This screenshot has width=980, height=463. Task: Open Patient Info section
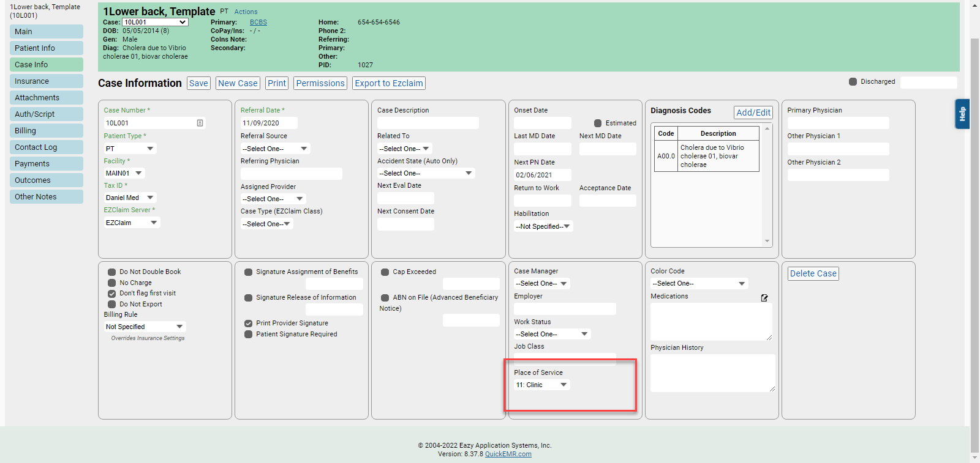(x=47, y=48)
